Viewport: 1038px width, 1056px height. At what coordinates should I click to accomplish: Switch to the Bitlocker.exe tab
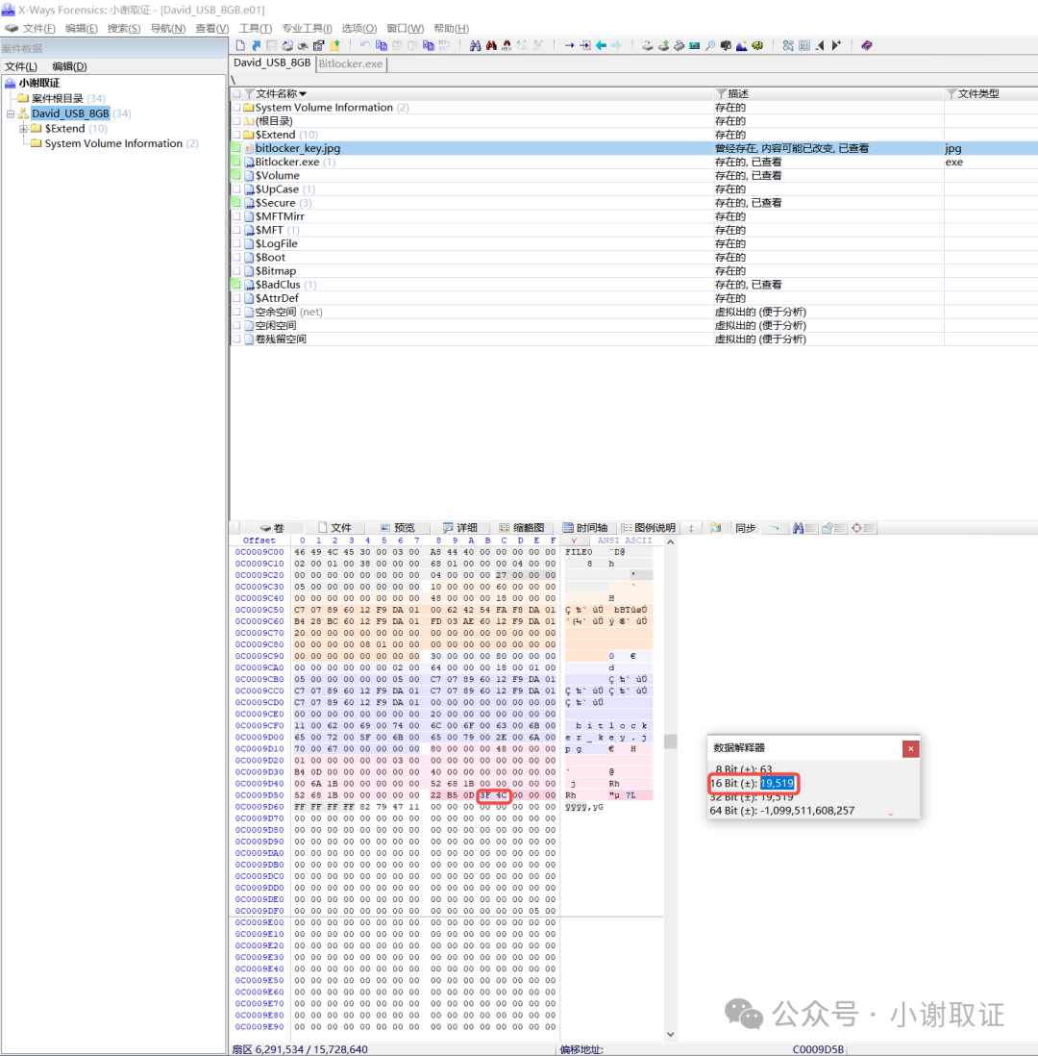351,63
